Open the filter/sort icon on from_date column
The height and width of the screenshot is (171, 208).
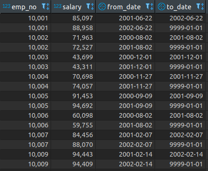coord(149,6)
